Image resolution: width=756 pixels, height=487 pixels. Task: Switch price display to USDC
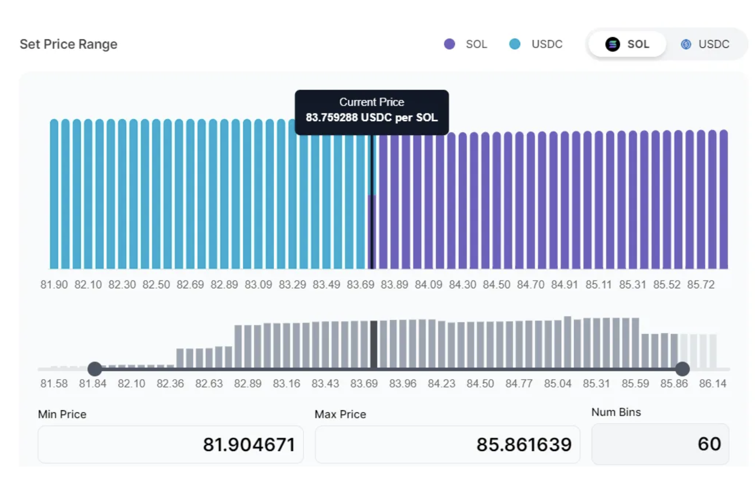pyautogui.click(x=706, y=44)
